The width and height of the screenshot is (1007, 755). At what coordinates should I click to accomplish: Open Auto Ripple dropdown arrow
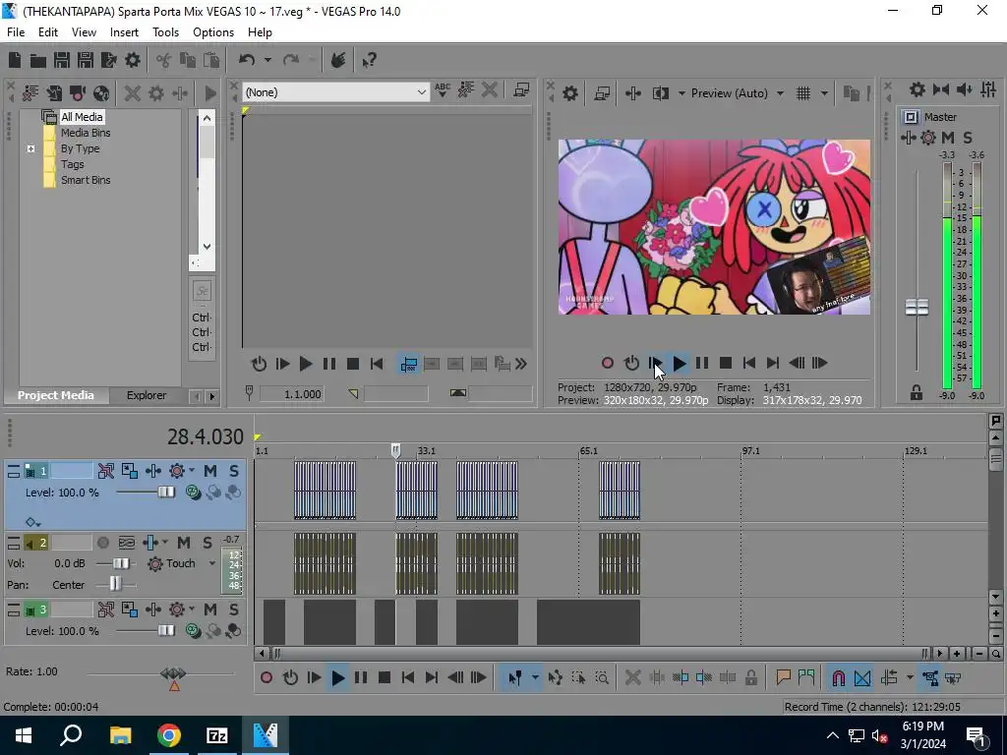910,678
